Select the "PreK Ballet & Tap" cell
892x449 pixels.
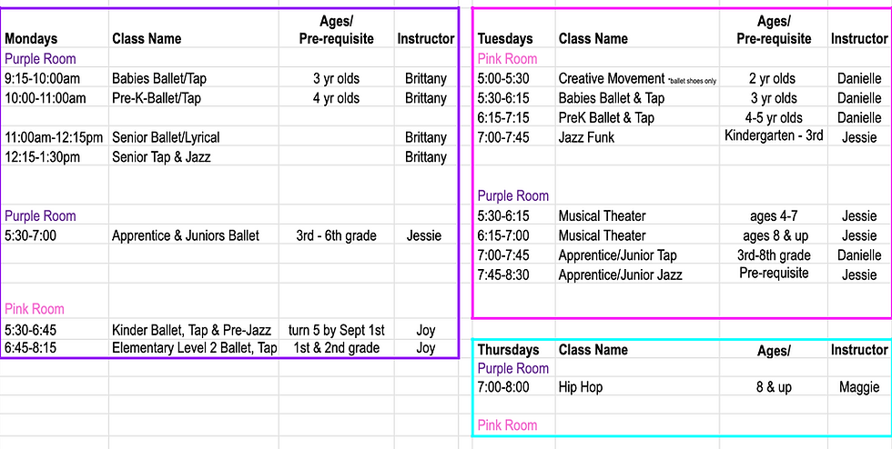tap(606, 118)
